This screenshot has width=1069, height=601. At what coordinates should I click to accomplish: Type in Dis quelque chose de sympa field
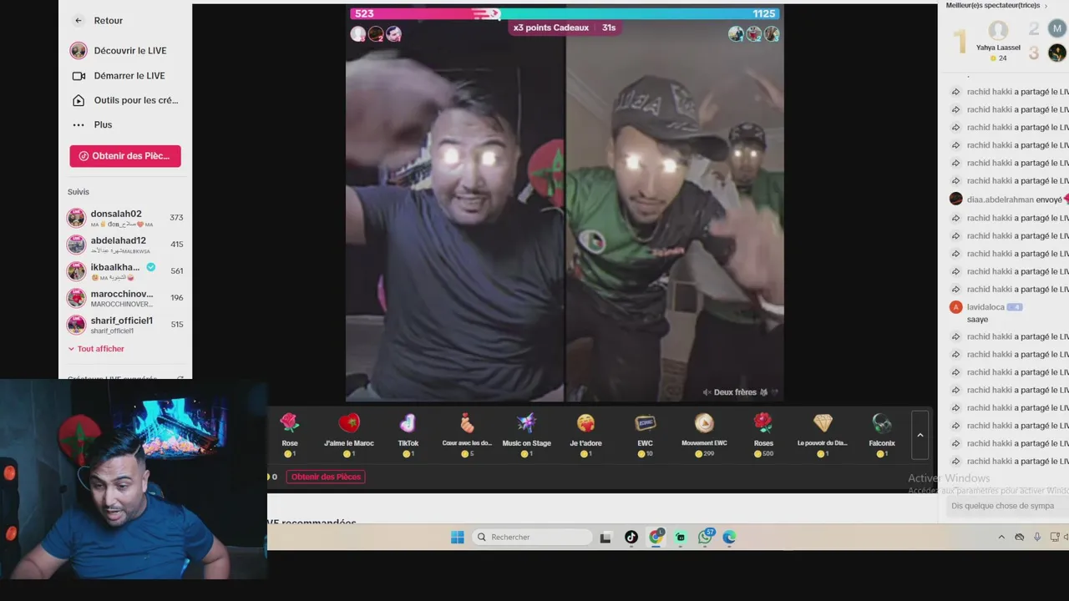pyautogui.click(x=1006, y=506)
